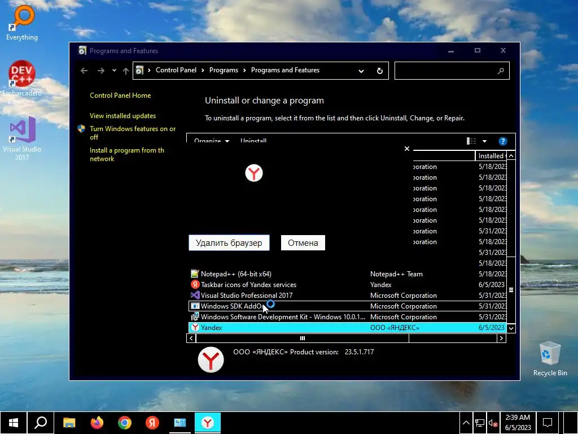Open the Recycle Bin
Viewport: 578px width, 434px height.
[550, 359]
